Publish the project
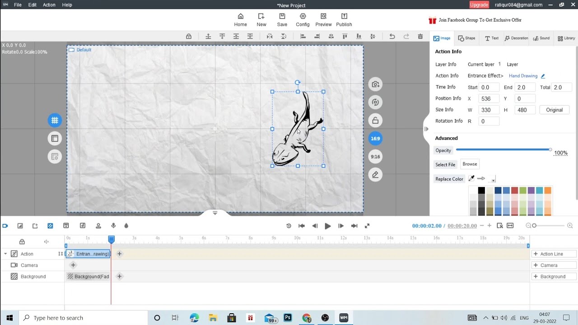 344,20
